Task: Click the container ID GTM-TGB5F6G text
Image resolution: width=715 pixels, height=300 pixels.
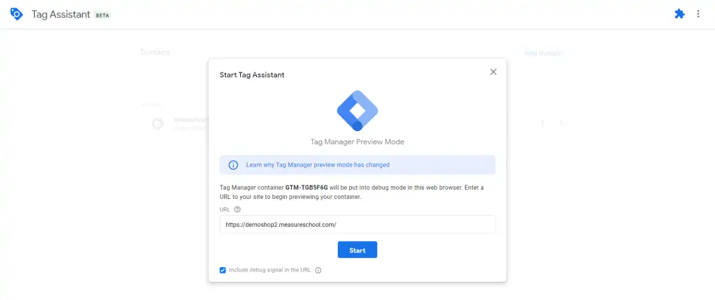Action: pyautogui.click(x=307, y=188)
